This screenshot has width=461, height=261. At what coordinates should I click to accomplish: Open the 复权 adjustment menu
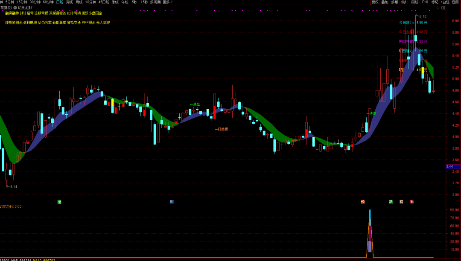[x=375, y=2]
